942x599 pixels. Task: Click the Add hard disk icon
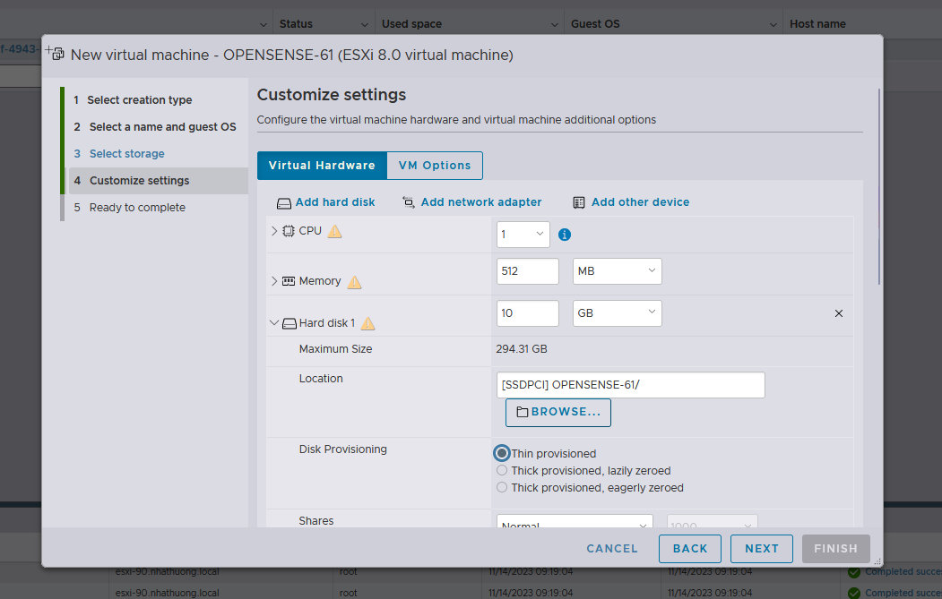283,203
